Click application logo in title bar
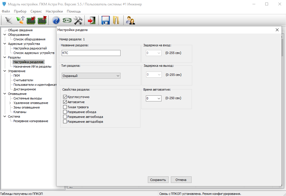The image size is (286, 196). point(4,4)
